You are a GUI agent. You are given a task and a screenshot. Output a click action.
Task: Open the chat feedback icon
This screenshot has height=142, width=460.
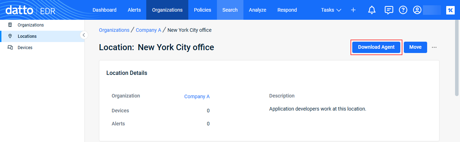(x=389, y=10)
